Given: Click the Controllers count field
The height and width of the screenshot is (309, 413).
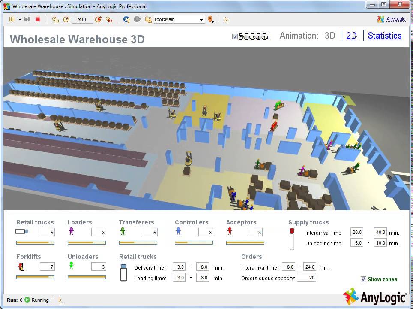Looking at the screenshot, I should pos(206,233).
